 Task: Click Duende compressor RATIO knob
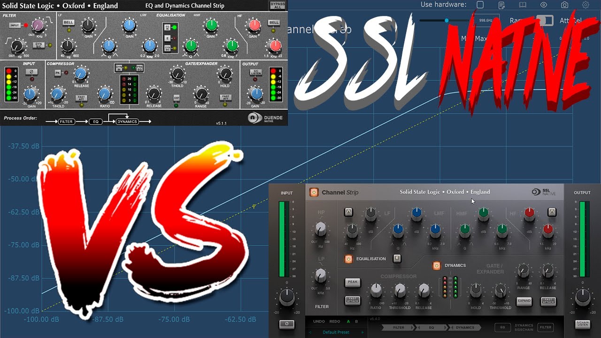104,93
